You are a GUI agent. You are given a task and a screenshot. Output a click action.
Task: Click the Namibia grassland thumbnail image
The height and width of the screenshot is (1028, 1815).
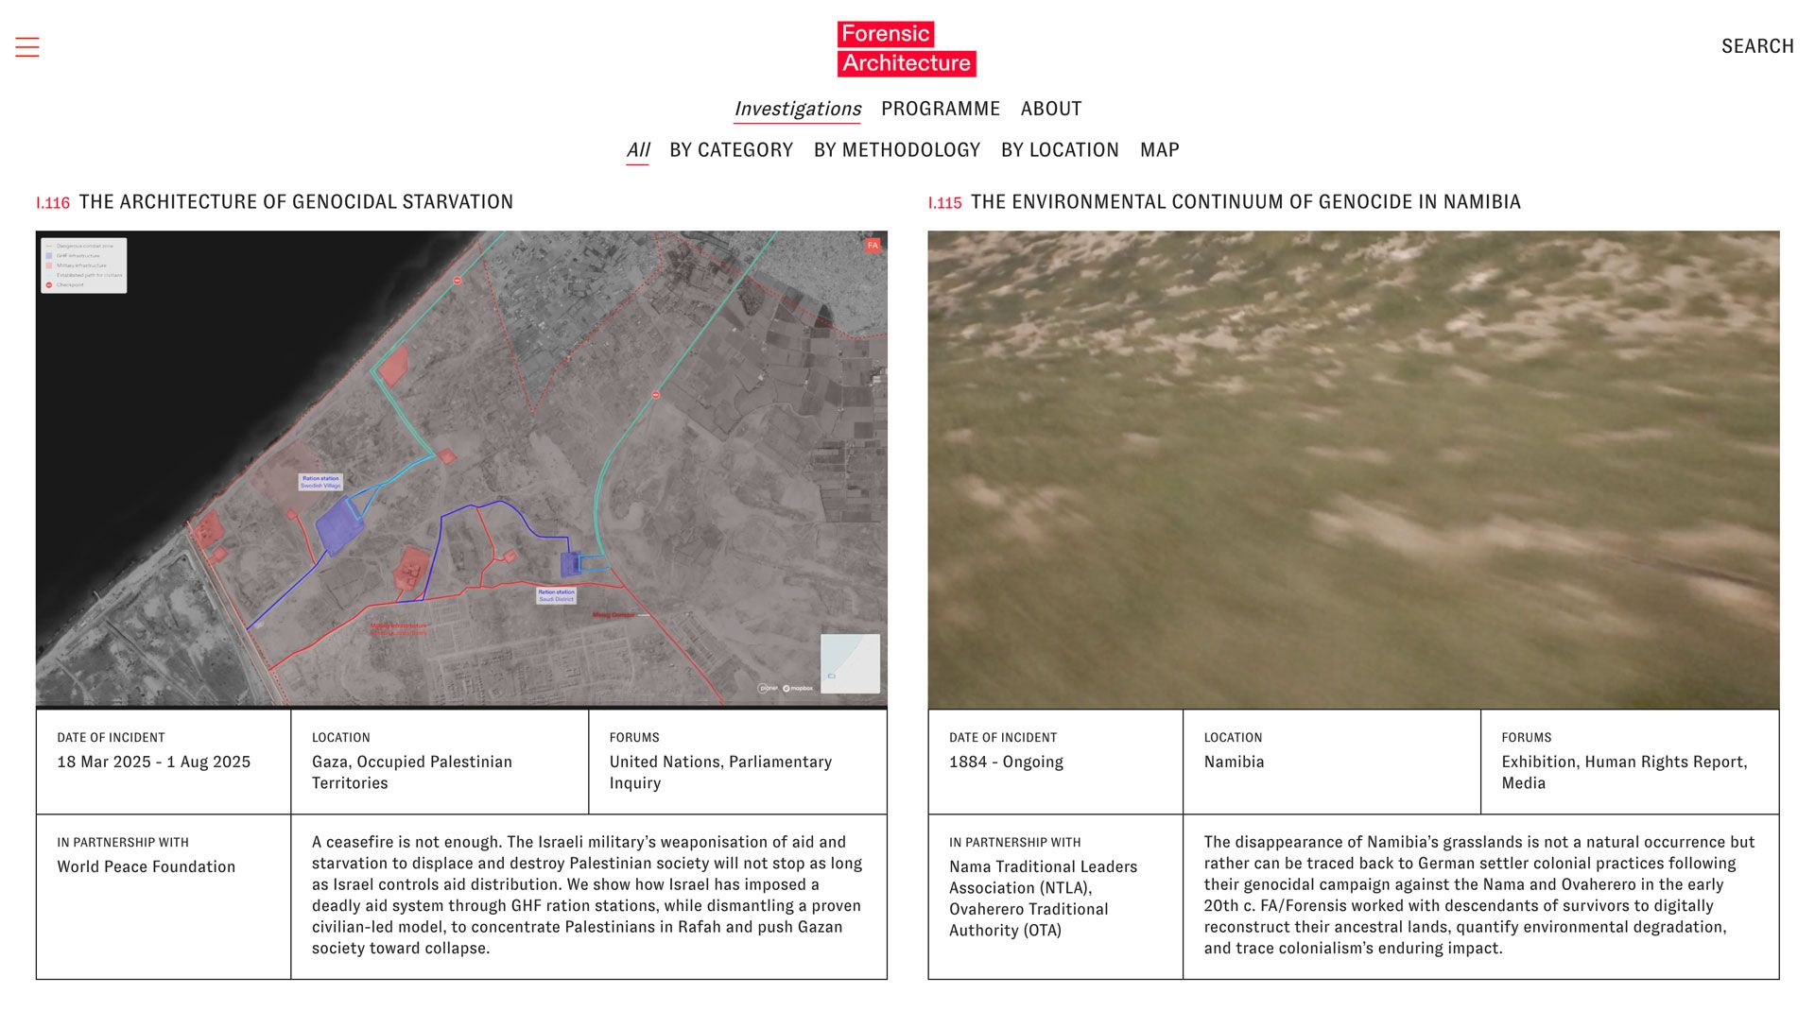(1353, 470)
